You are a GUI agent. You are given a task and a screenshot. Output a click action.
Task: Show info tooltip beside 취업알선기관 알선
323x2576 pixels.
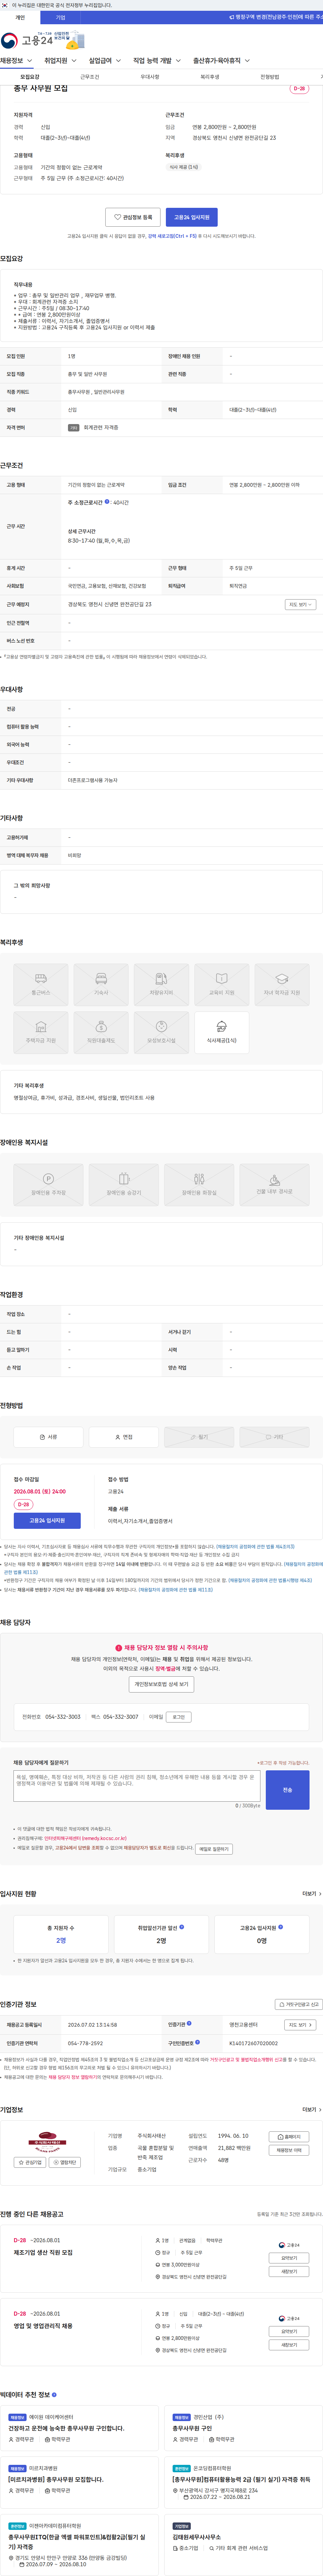point(181,1927)
